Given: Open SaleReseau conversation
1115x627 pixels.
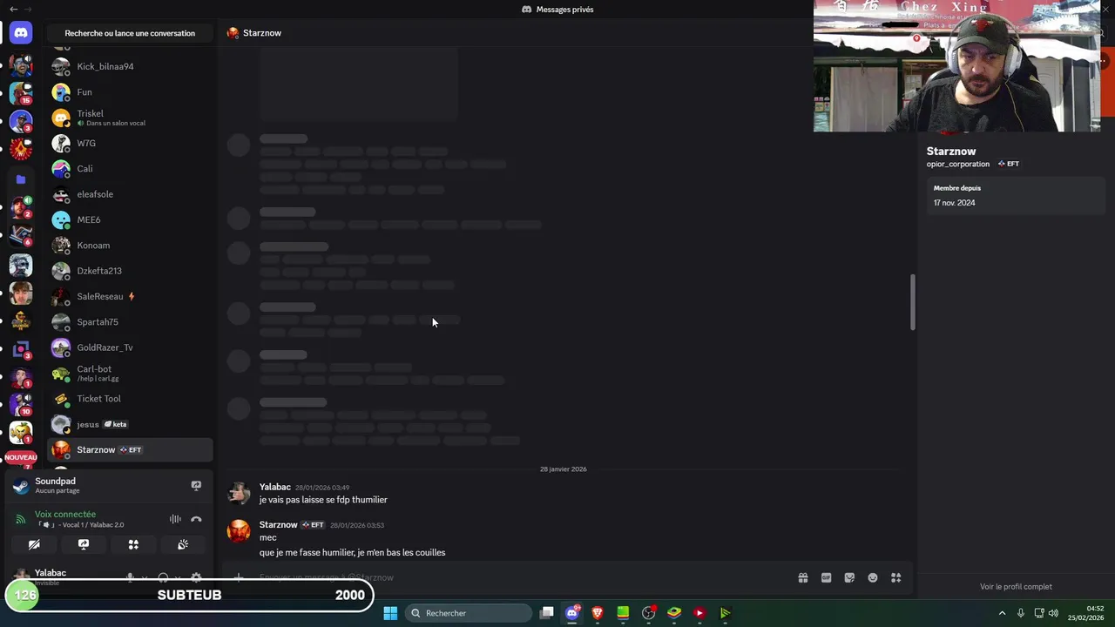Looking at the screenshot, I should (x=130, y=296).
